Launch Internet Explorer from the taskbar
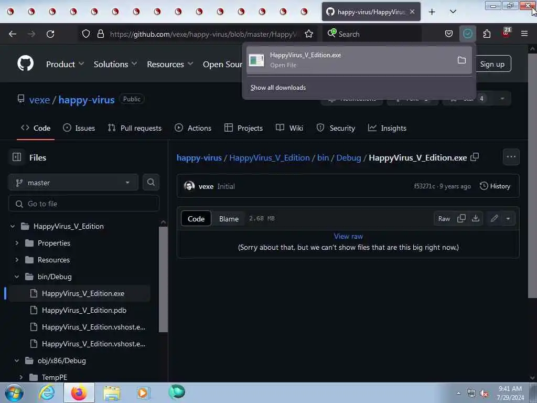The height and width of the screenshot is (403, 537). tap(47, 393)
